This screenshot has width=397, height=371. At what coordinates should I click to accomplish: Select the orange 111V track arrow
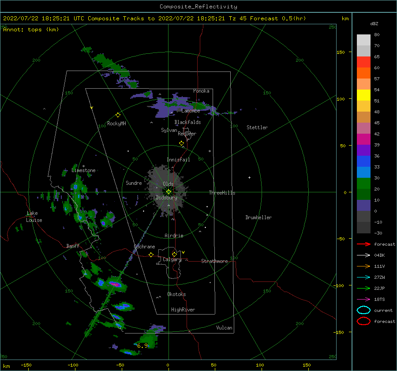(363, 266)
